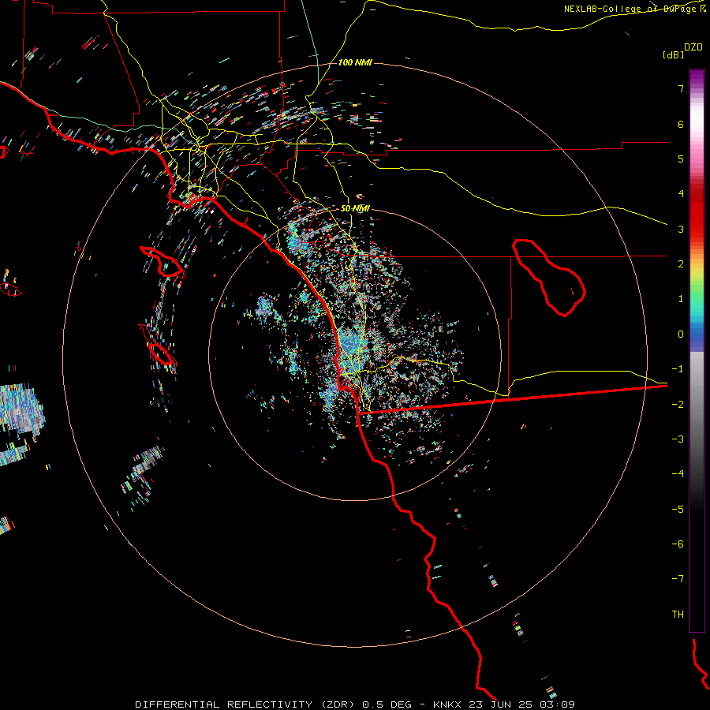Click the KNKX radar site identifier

point(447,704)
